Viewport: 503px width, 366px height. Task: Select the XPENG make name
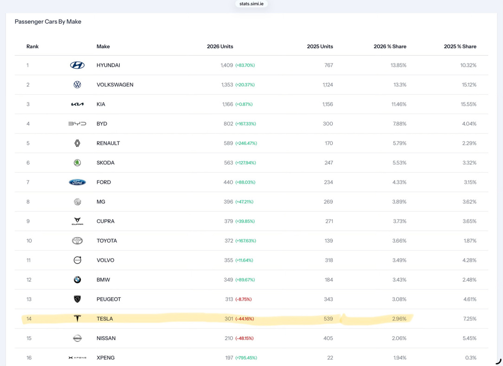(105, 358)
